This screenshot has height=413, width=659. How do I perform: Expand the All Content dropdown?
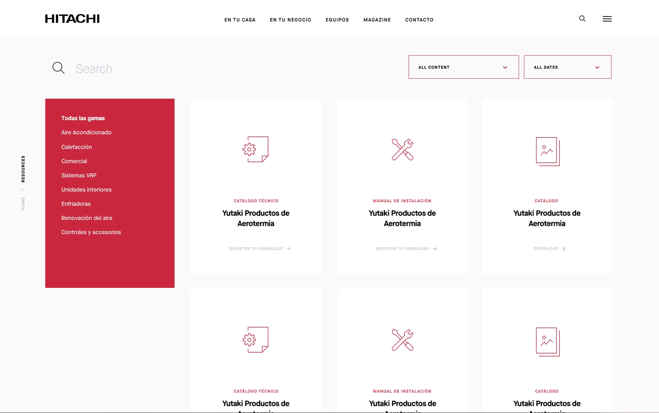tap(464, 67)
